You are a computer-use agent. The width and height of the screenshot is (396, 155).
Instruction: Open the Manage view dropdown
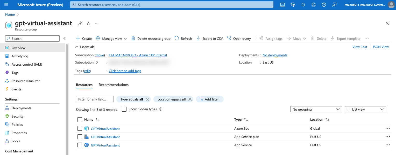(111, 38)
